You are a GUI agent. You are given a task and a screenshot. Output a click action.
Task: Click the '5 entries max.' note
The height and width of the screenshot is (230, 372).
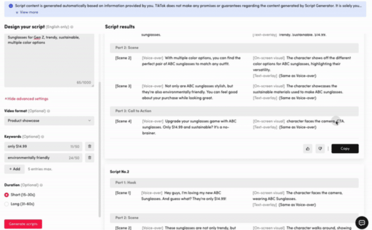point(40,169)
